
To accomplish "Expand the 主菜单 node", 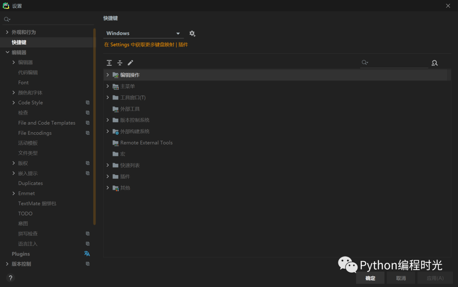I will (107, 86).
